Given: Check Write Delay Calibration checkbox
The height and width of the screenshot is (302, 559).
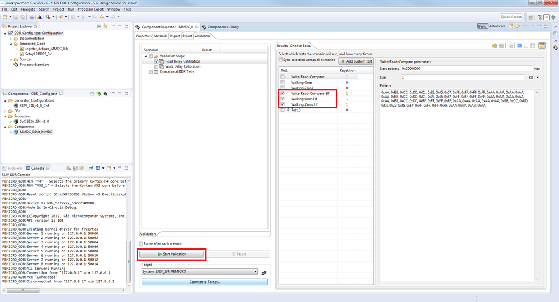Looking at the screenshot, I should point(157,66).
